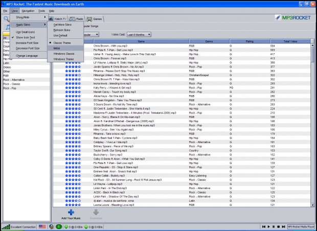The width and height of the screenshot is (317, 231).
Task: Select Rock - Classic genre in sidebar
Action: 26,84
